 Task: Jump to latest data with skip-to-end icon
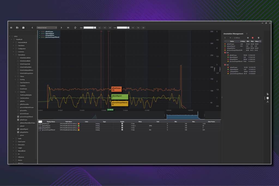68,28
